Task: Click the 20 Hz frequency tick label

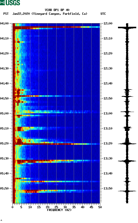Action: [x=47, y=207]
